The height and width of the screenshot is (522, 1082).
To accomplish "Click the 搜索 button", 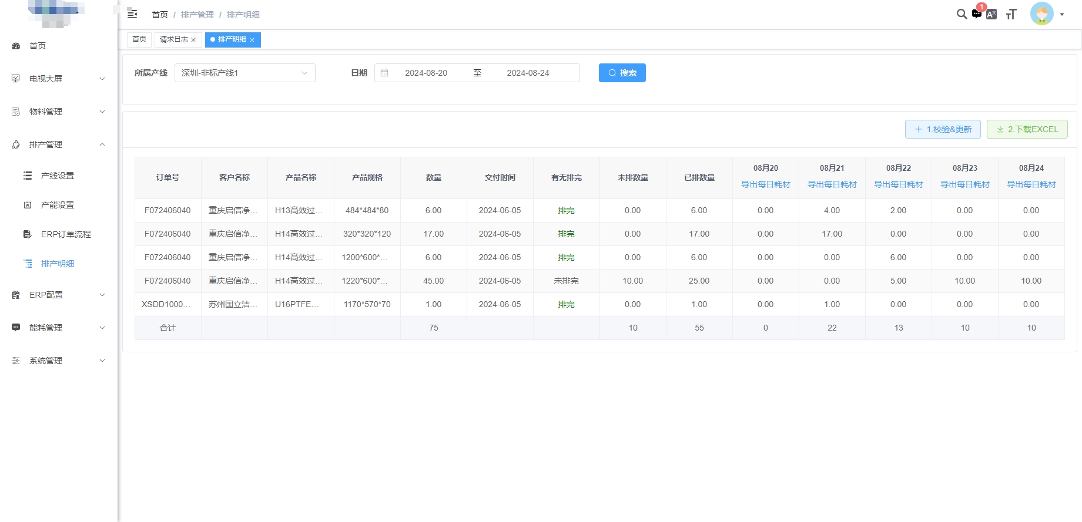I will pos(622,73).
